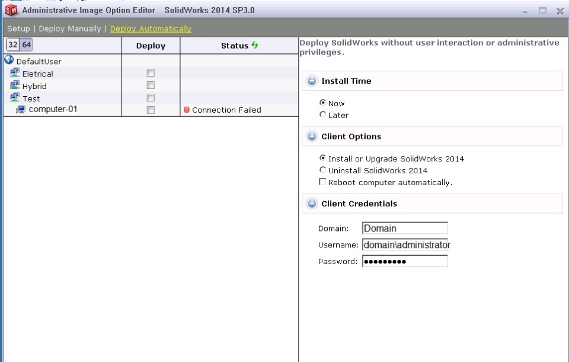Click into the Domain field

click(405, 228)
